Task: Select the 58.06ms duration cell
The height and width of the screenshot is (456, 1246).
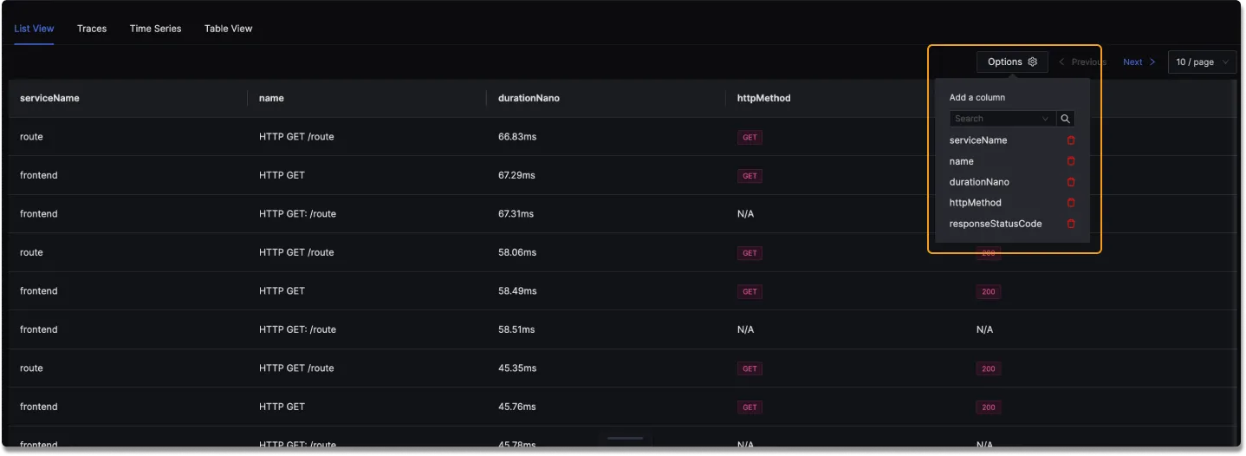Action: coord(517,252)
